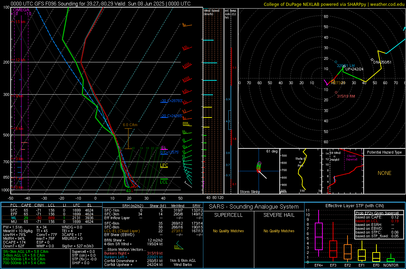The width and height of the screenshot is (406, 269).
Task: Click the 6.0 C/km lapse rate bracket
Action: (128, 139)
